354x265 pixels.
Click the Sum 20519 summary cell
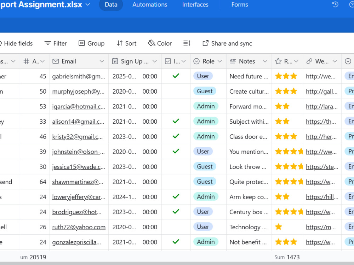coord(33,257)
